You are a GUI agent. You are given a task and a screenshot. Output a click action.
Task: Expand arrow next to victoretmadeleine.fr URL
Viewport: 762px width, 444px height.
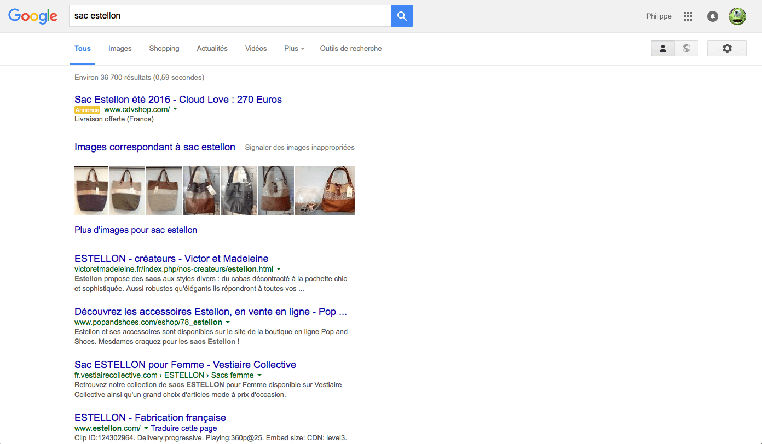pyautogui.click(x=279, y=269)
